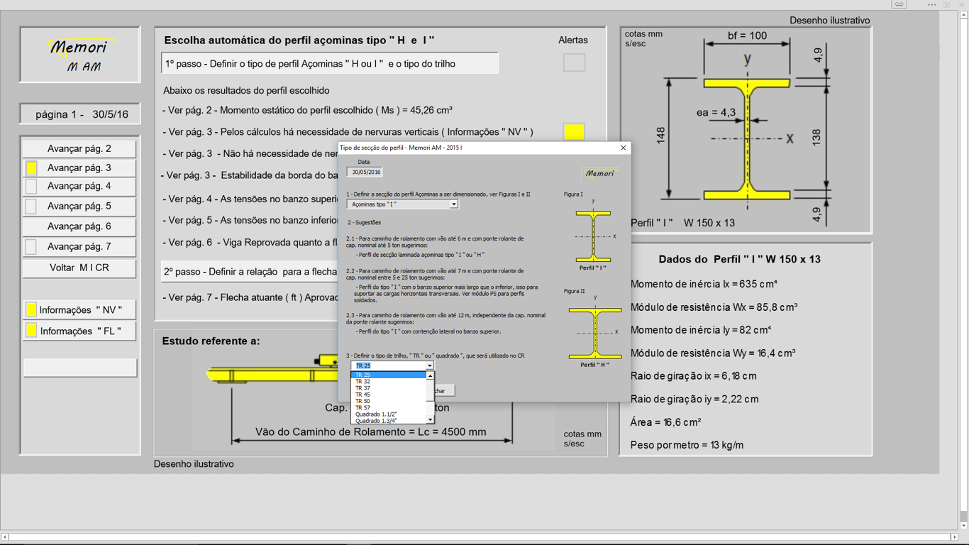969x545 pixels.
Task: Click the restore window icon at top right
Action: tap(946, 5)
